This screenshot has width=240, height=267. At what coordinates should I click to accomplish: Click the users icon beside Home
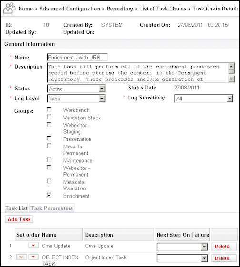[x=9, y=9]
